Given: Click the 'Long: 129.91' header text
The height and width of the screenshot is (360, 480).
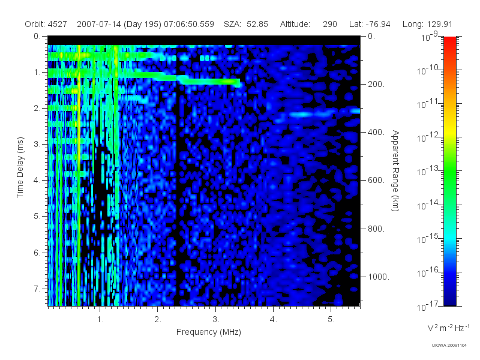Looking at the screenshot, I should point(427,24).
